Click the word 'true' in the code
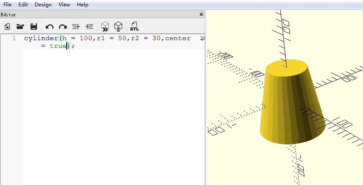The width and height of the screenshot is (363, 185). pos(58,46)
